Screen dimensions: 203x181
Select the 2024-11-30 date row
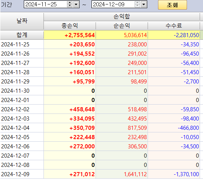point(22,91)
